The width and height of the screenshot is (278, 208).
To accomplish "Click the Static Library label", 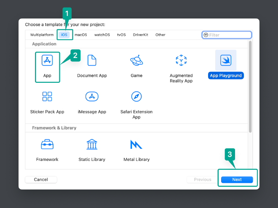I will pos(92,159).
